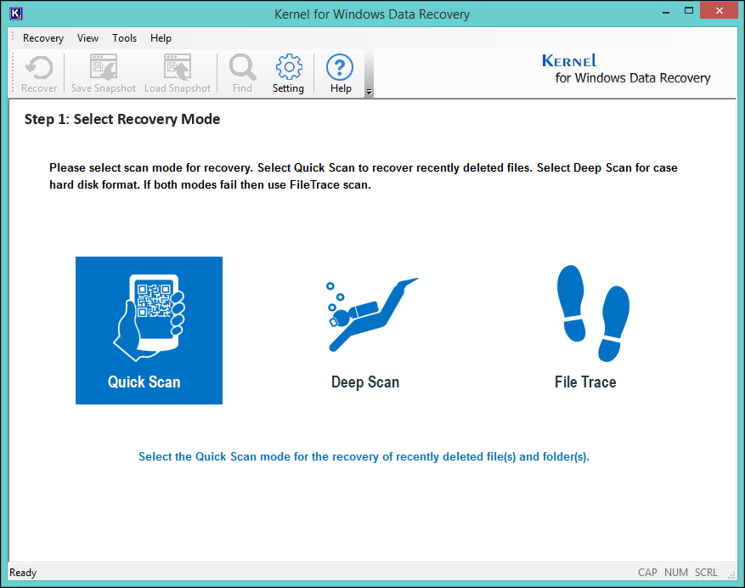This screenshot has height=588, width=745.
Task: Click the SCRL indicator in status bar
Action: (x=706, y=573)
